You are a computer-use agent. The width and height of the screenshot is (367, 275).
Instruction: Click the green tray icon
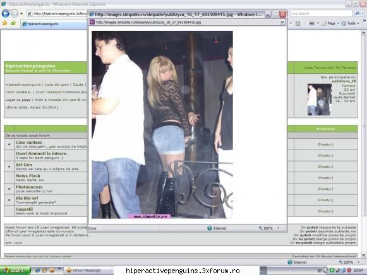(332, 271)
